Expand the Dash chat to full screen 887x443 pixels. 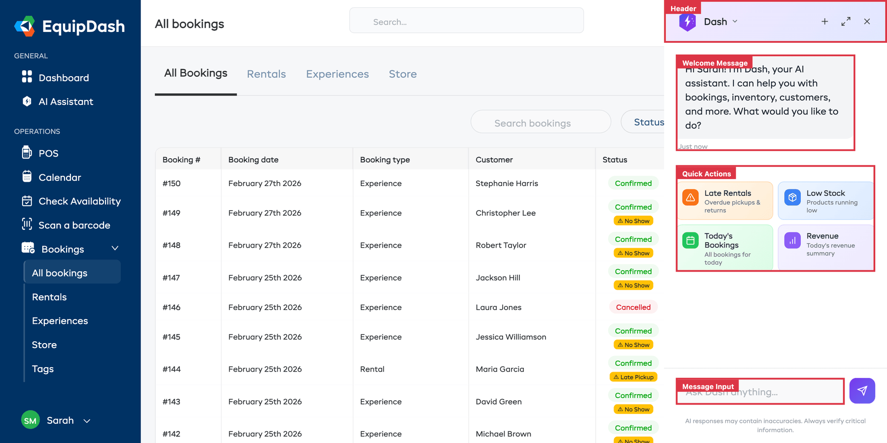[846, 21]
